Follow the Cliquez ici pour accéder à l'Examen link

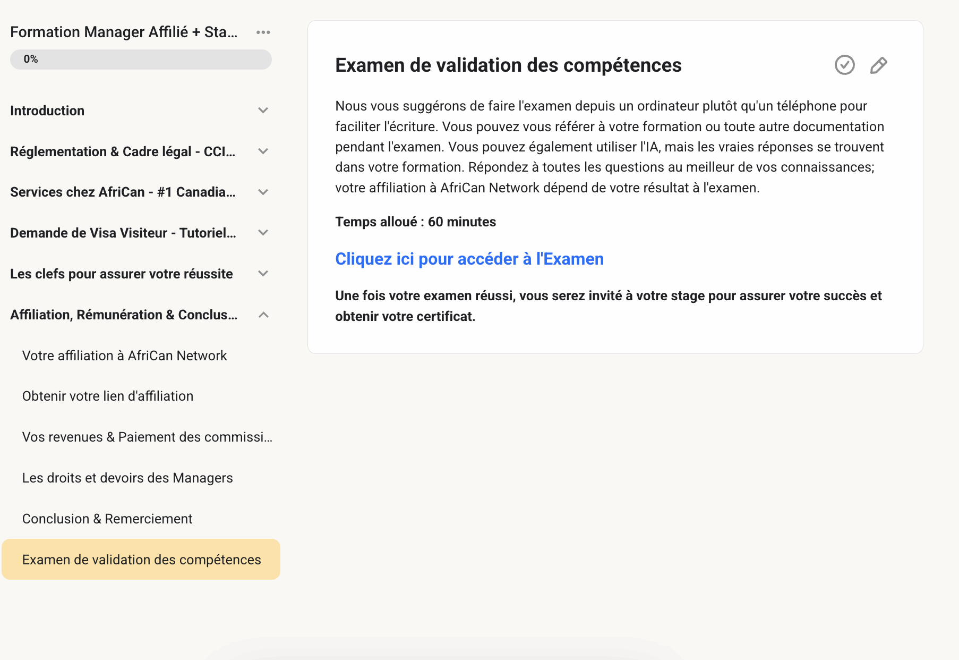point(469,259)
